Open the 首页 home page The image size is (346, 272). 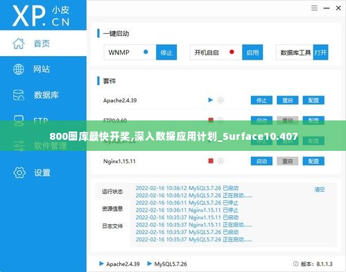(x=43, y=43)
